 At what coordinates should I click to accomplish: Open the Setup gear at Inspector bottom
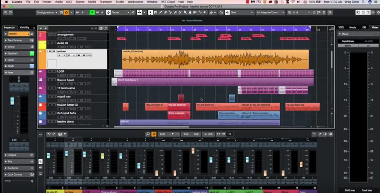coord(32,181)
